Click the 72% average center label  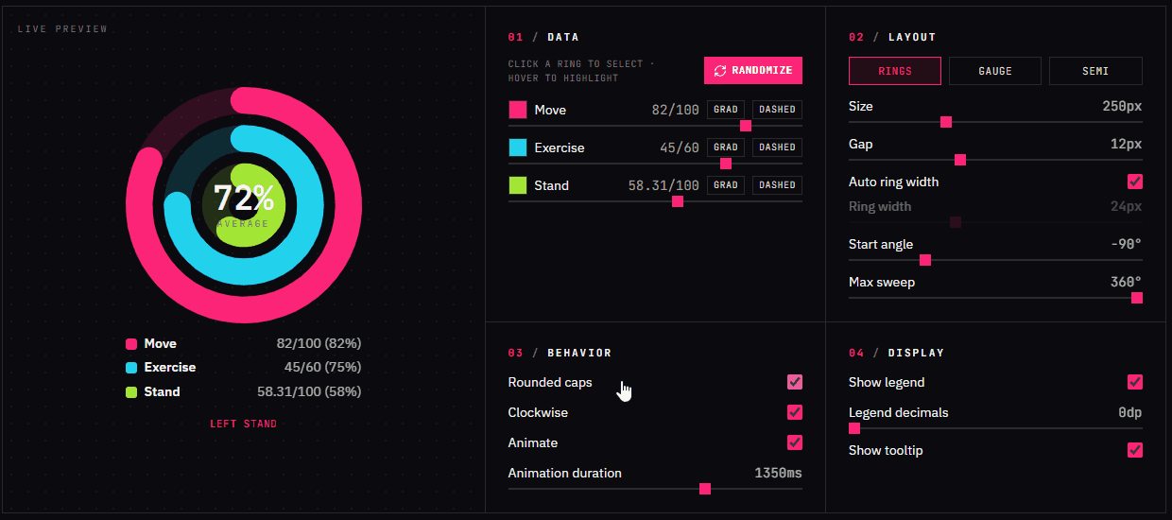point(244,199)
